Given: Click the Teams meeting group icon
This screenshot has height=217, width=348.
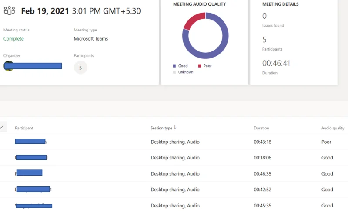Looking at the screenshot, I should pyautogui.click(x=9, y=10).
